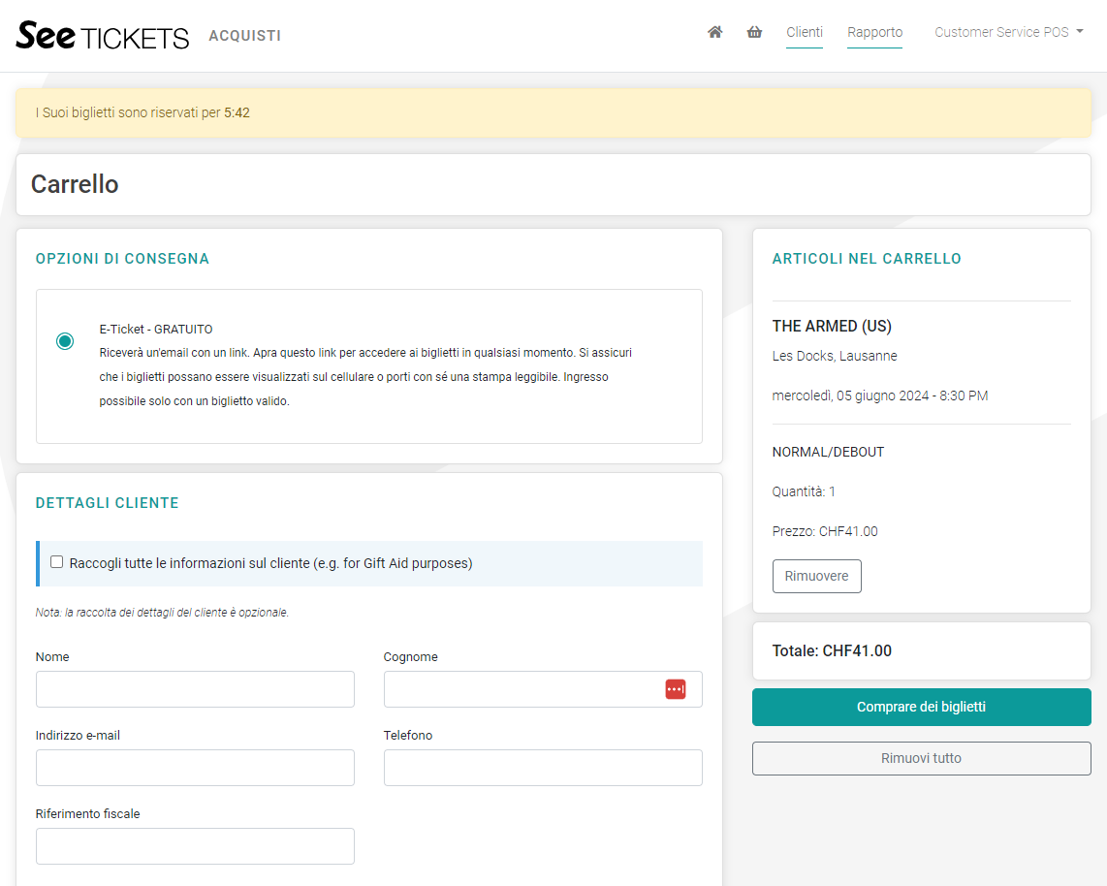Select the Indirizzo e-mail field
This screenshot has width=1107, height=886.
coord(195,768)
